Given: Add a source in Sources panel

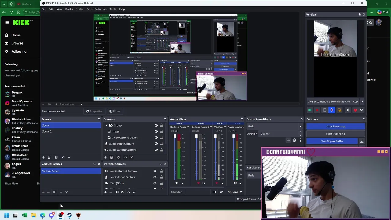Looking at the screenshot, I should point(105,157).
